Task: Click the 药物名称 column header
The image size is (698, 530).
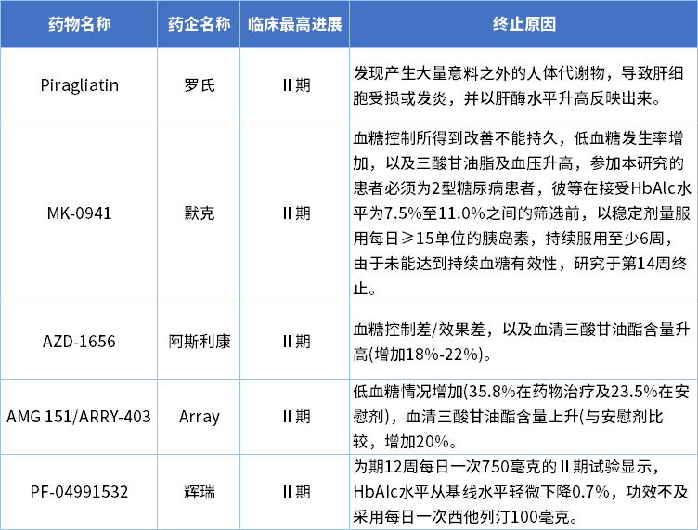Action: click(79, 24)
